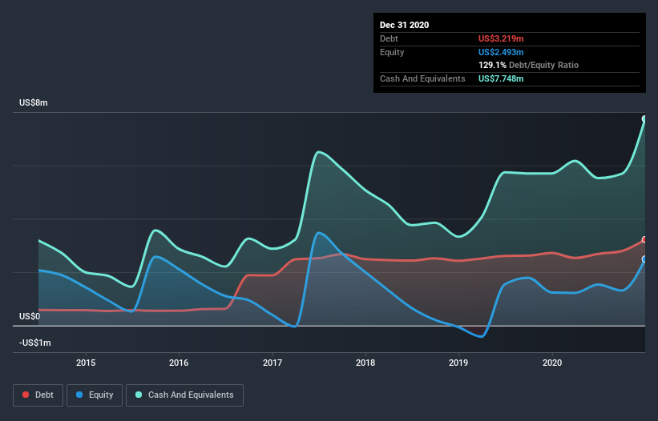
Task: Click Cash And Equivalents label in tooltip
Action: pos(422,78)
